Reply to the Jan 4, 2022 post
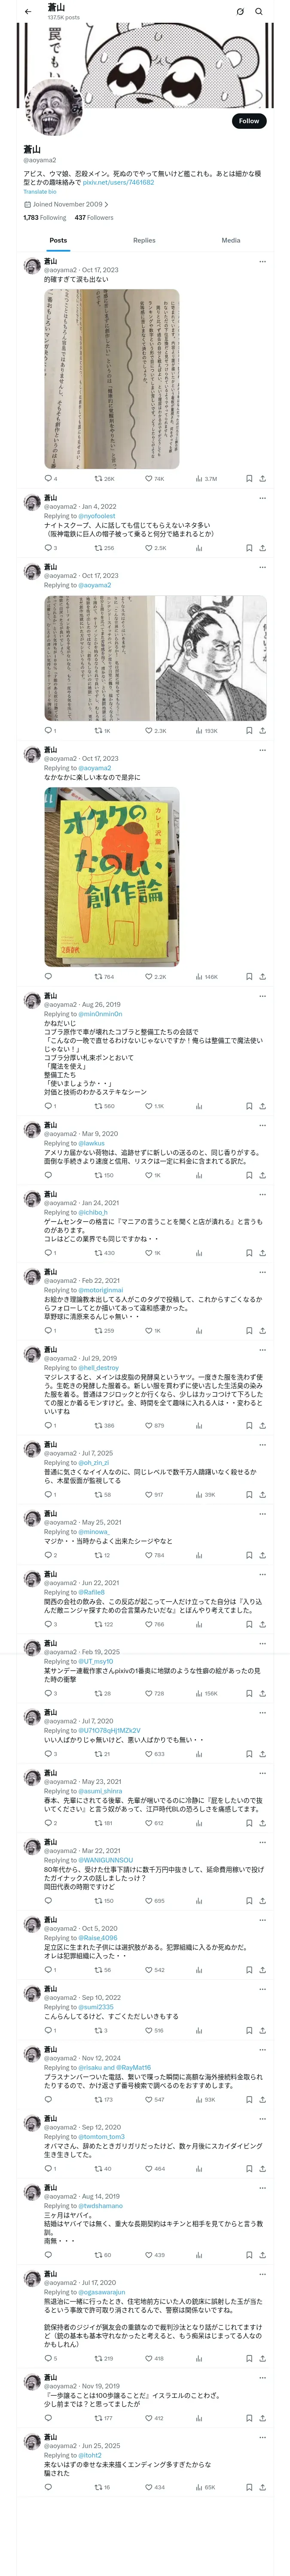 [x=48, y=548]
